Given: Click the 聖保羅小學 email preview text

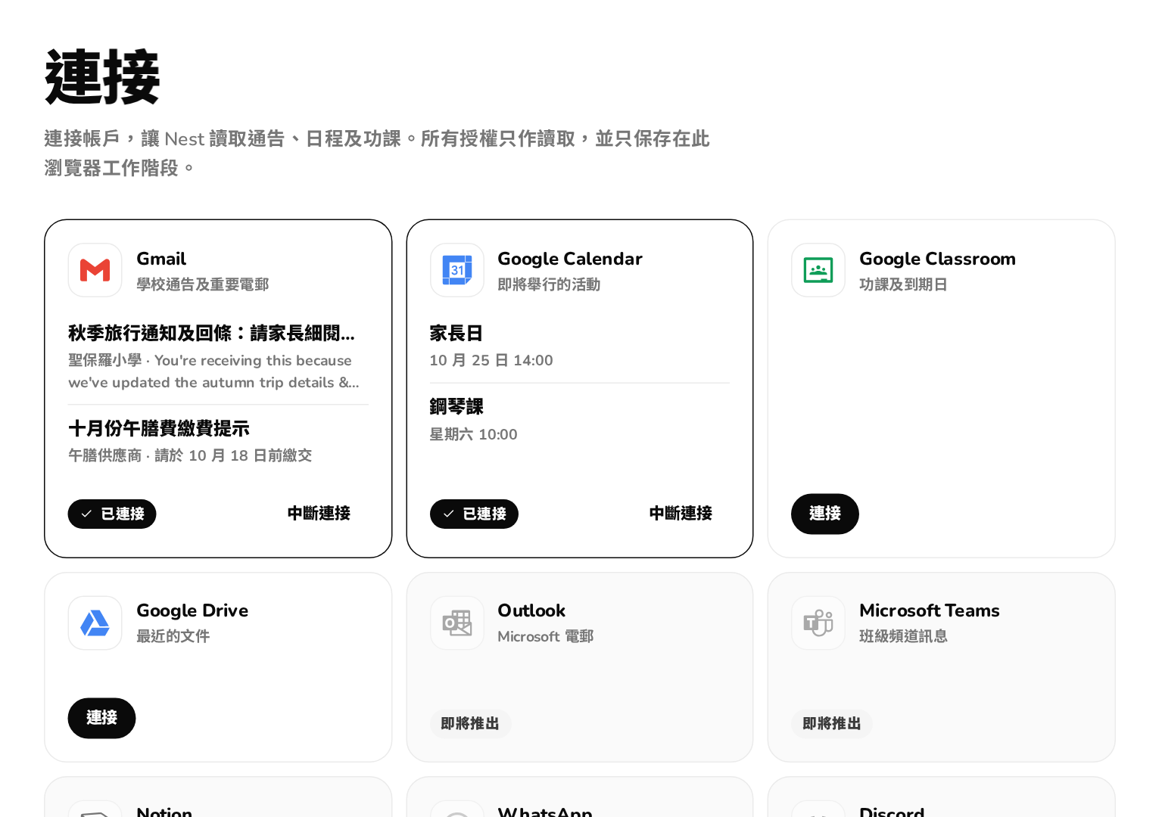Looking at the screenshot, I should (213, 371).
